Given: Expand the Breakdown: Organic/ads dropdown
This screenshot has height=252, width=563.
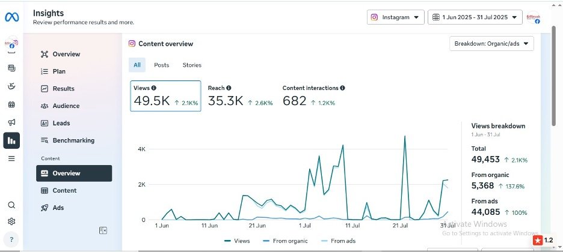Looking at the screenshot, I should 491,44.
